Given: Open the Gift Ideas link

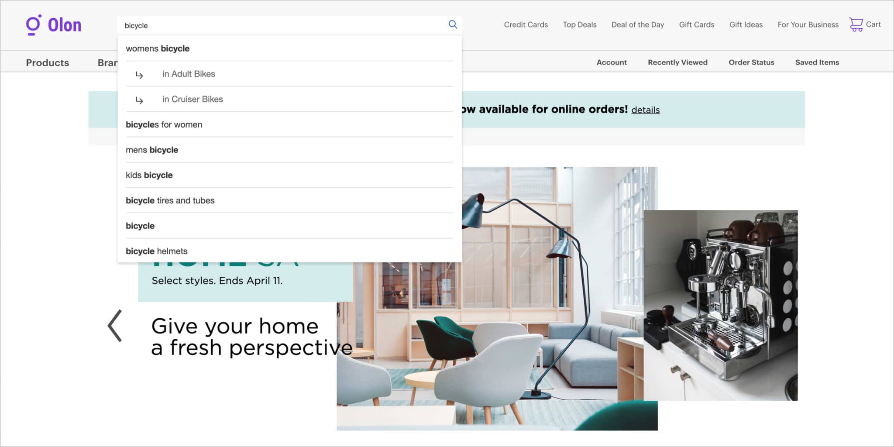Looking at the screenshot, I should [x=746, y=25].
